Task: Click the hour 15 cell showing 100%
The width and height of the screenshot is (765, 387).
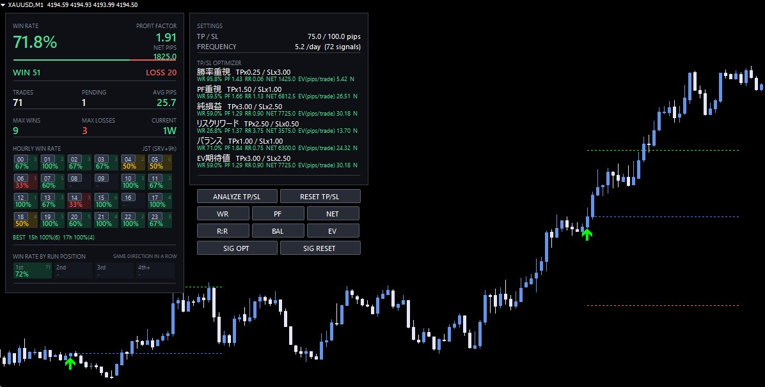Action: (106, 201)
